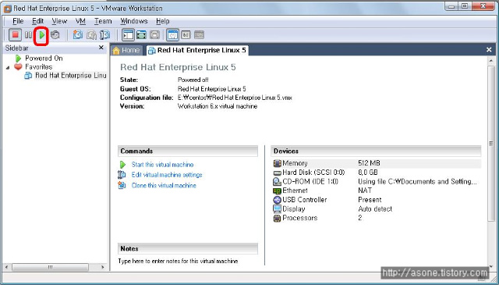This screenshot has width=499, height=285.
Task: Click the Clone this virtual machine link
Action: [x=164, y=185]
